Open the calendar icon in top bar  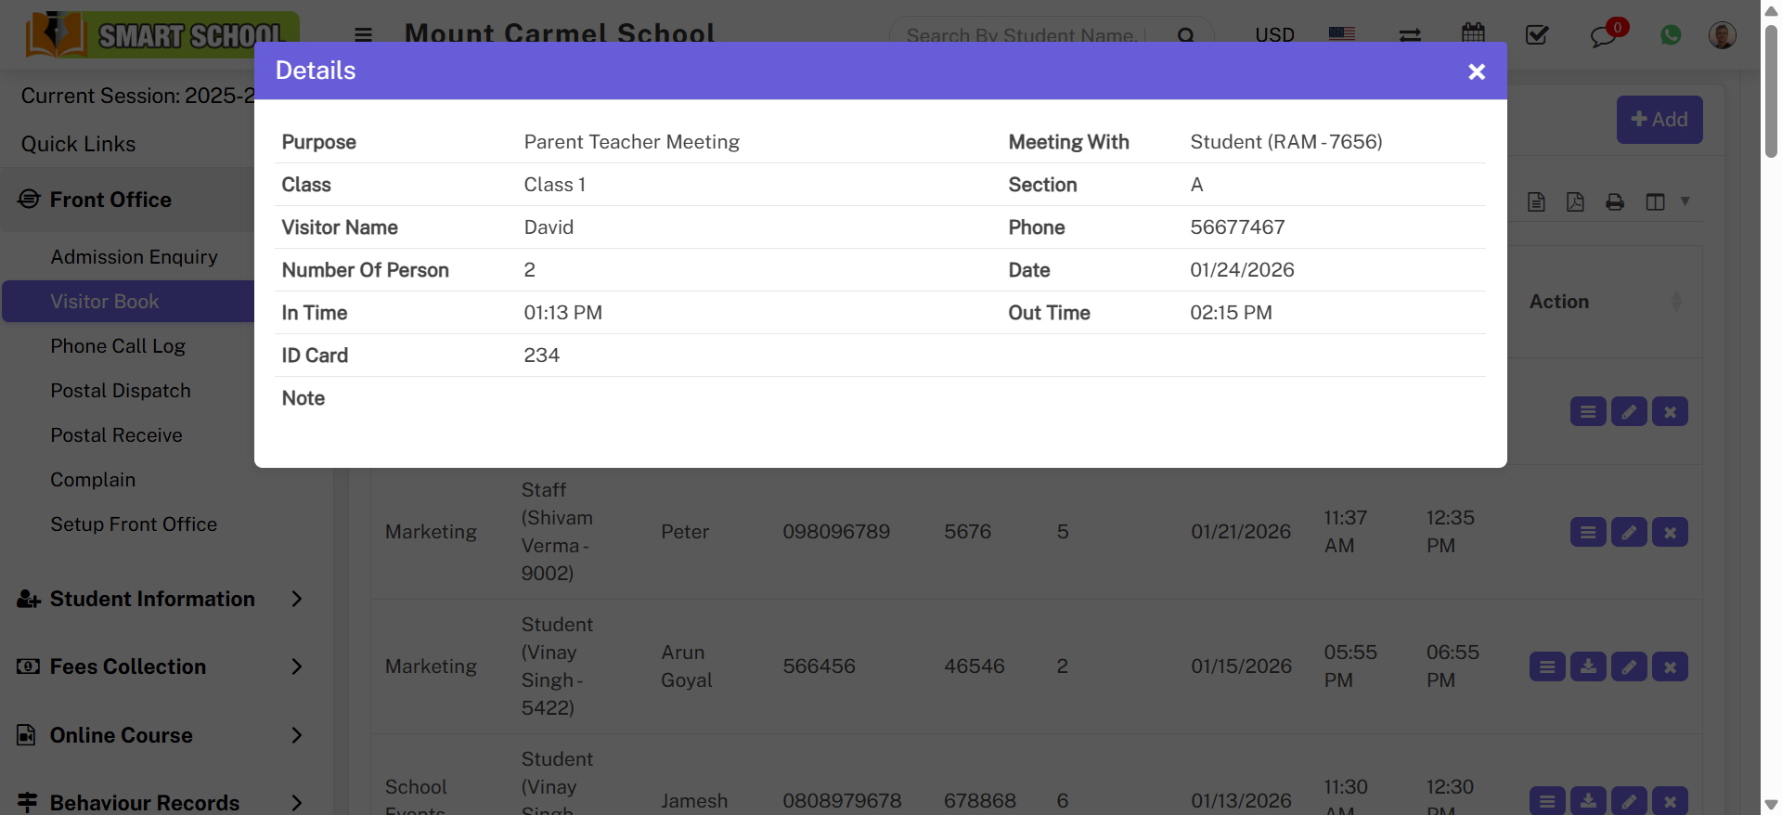(x=1473, y=34)
